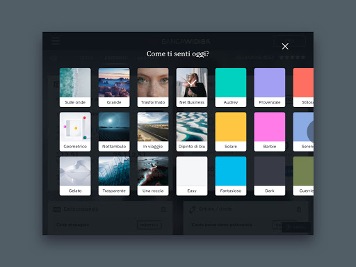Viewport: 356px width, 267px height.
Task: Apply the yellow Solare theme
Action: click(231, 131)
